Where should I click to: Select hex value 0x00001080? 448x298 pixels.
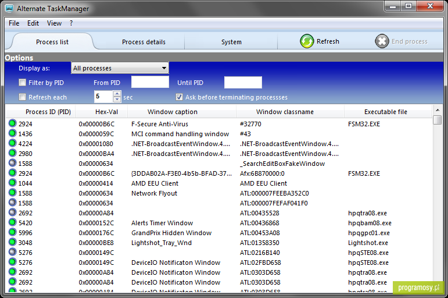tap(96, 144)
